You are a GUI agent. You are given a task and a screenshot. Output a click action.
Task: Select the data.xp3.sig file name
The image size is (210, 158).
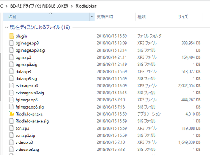click(x=26, y=79)
